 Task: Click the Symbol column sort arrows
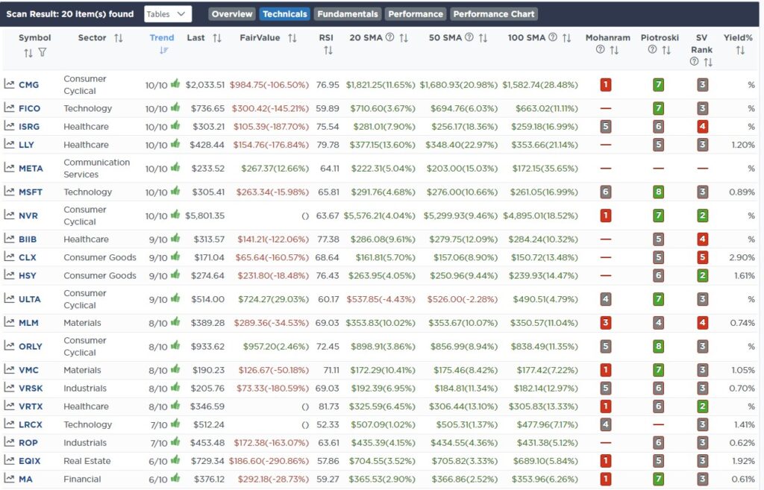28,53
